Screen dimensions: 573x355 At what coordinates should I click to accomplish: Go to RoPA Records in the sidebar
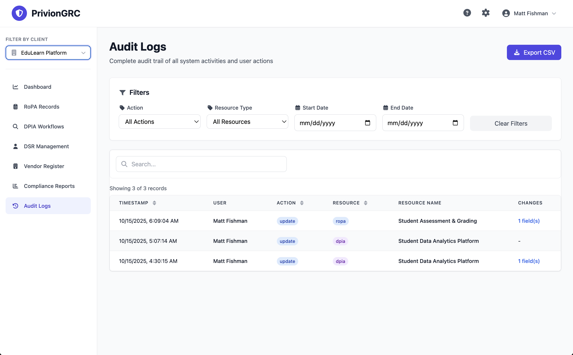coord(41,107)
